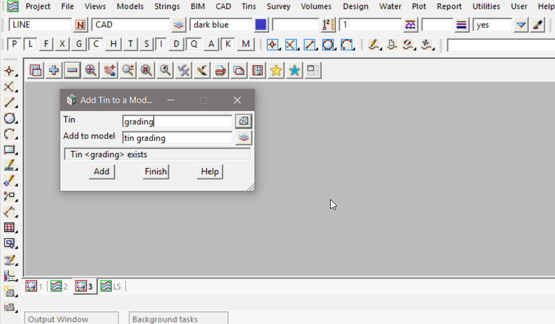Open the linestyle picker icon beside field 1

click(410, 25)
